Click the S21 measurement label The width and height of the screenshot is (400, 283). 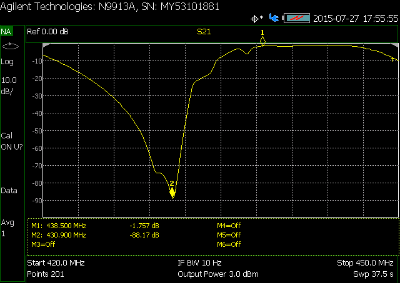point(204,31)
